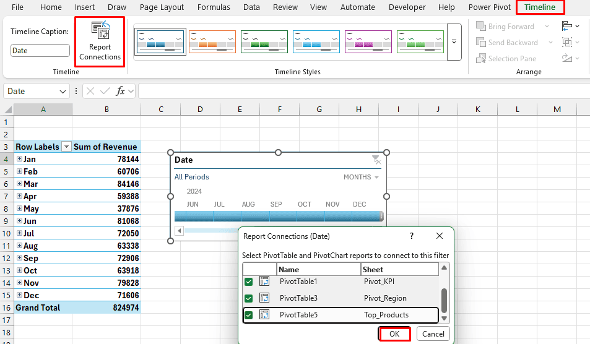Expand the Timeline Styles gallery
The image size is (590, 344).
pos(454,41)
